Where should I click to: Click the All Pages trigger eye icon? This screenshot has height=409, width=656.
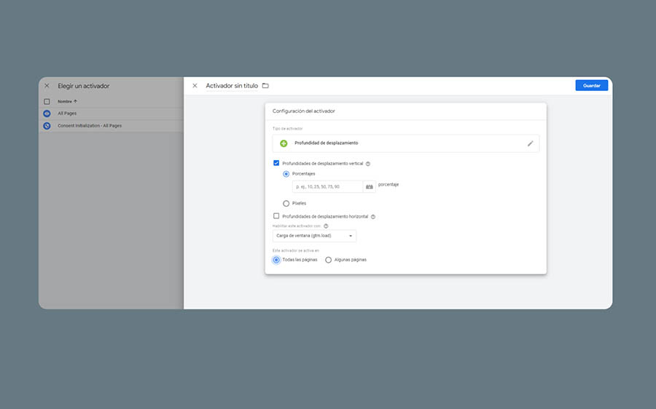coord(47,114)
